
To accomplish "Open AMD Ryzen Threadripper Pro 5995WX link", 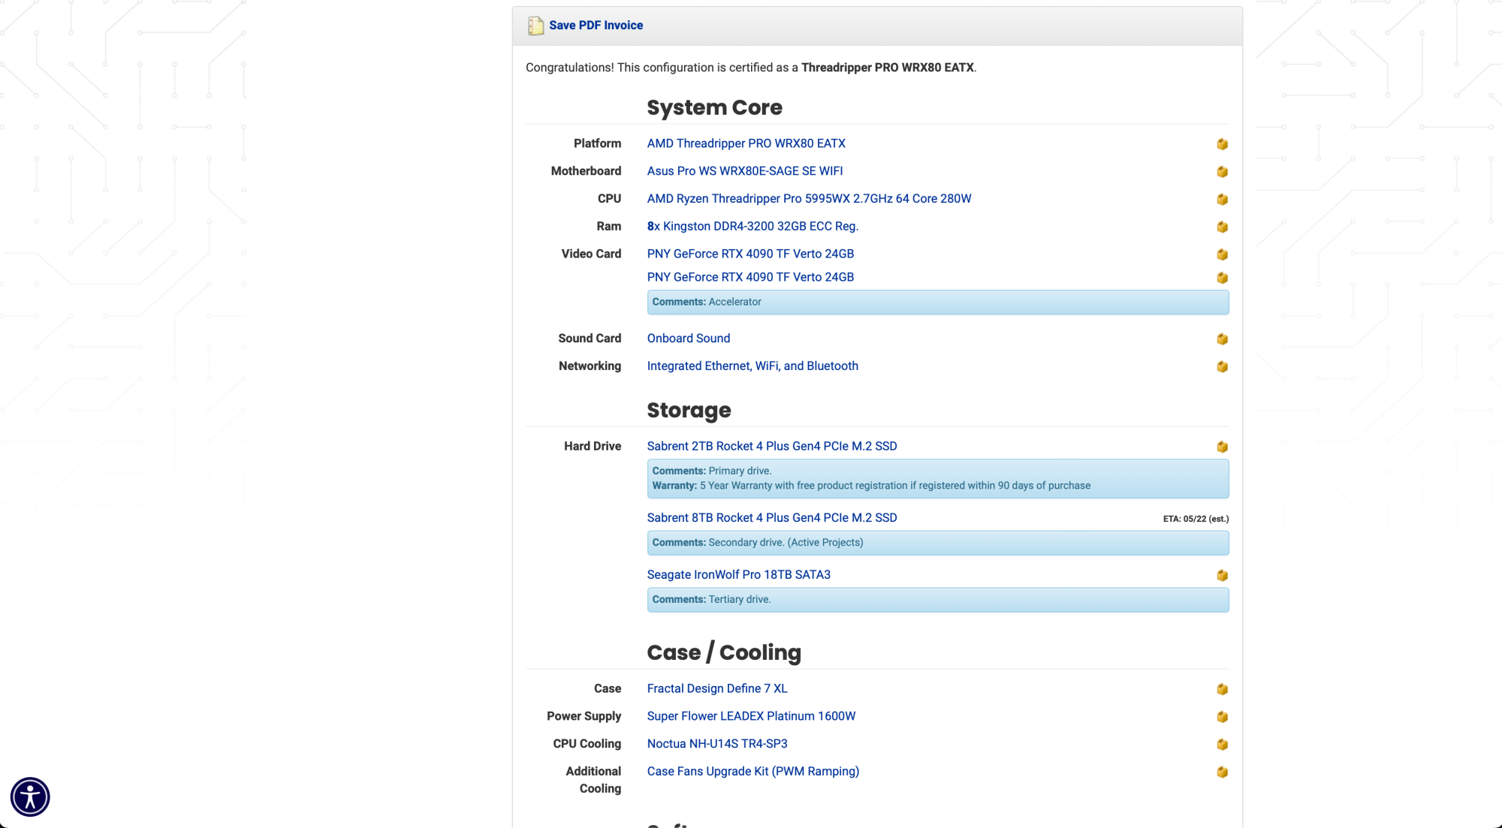I will [x=809, y=199].
